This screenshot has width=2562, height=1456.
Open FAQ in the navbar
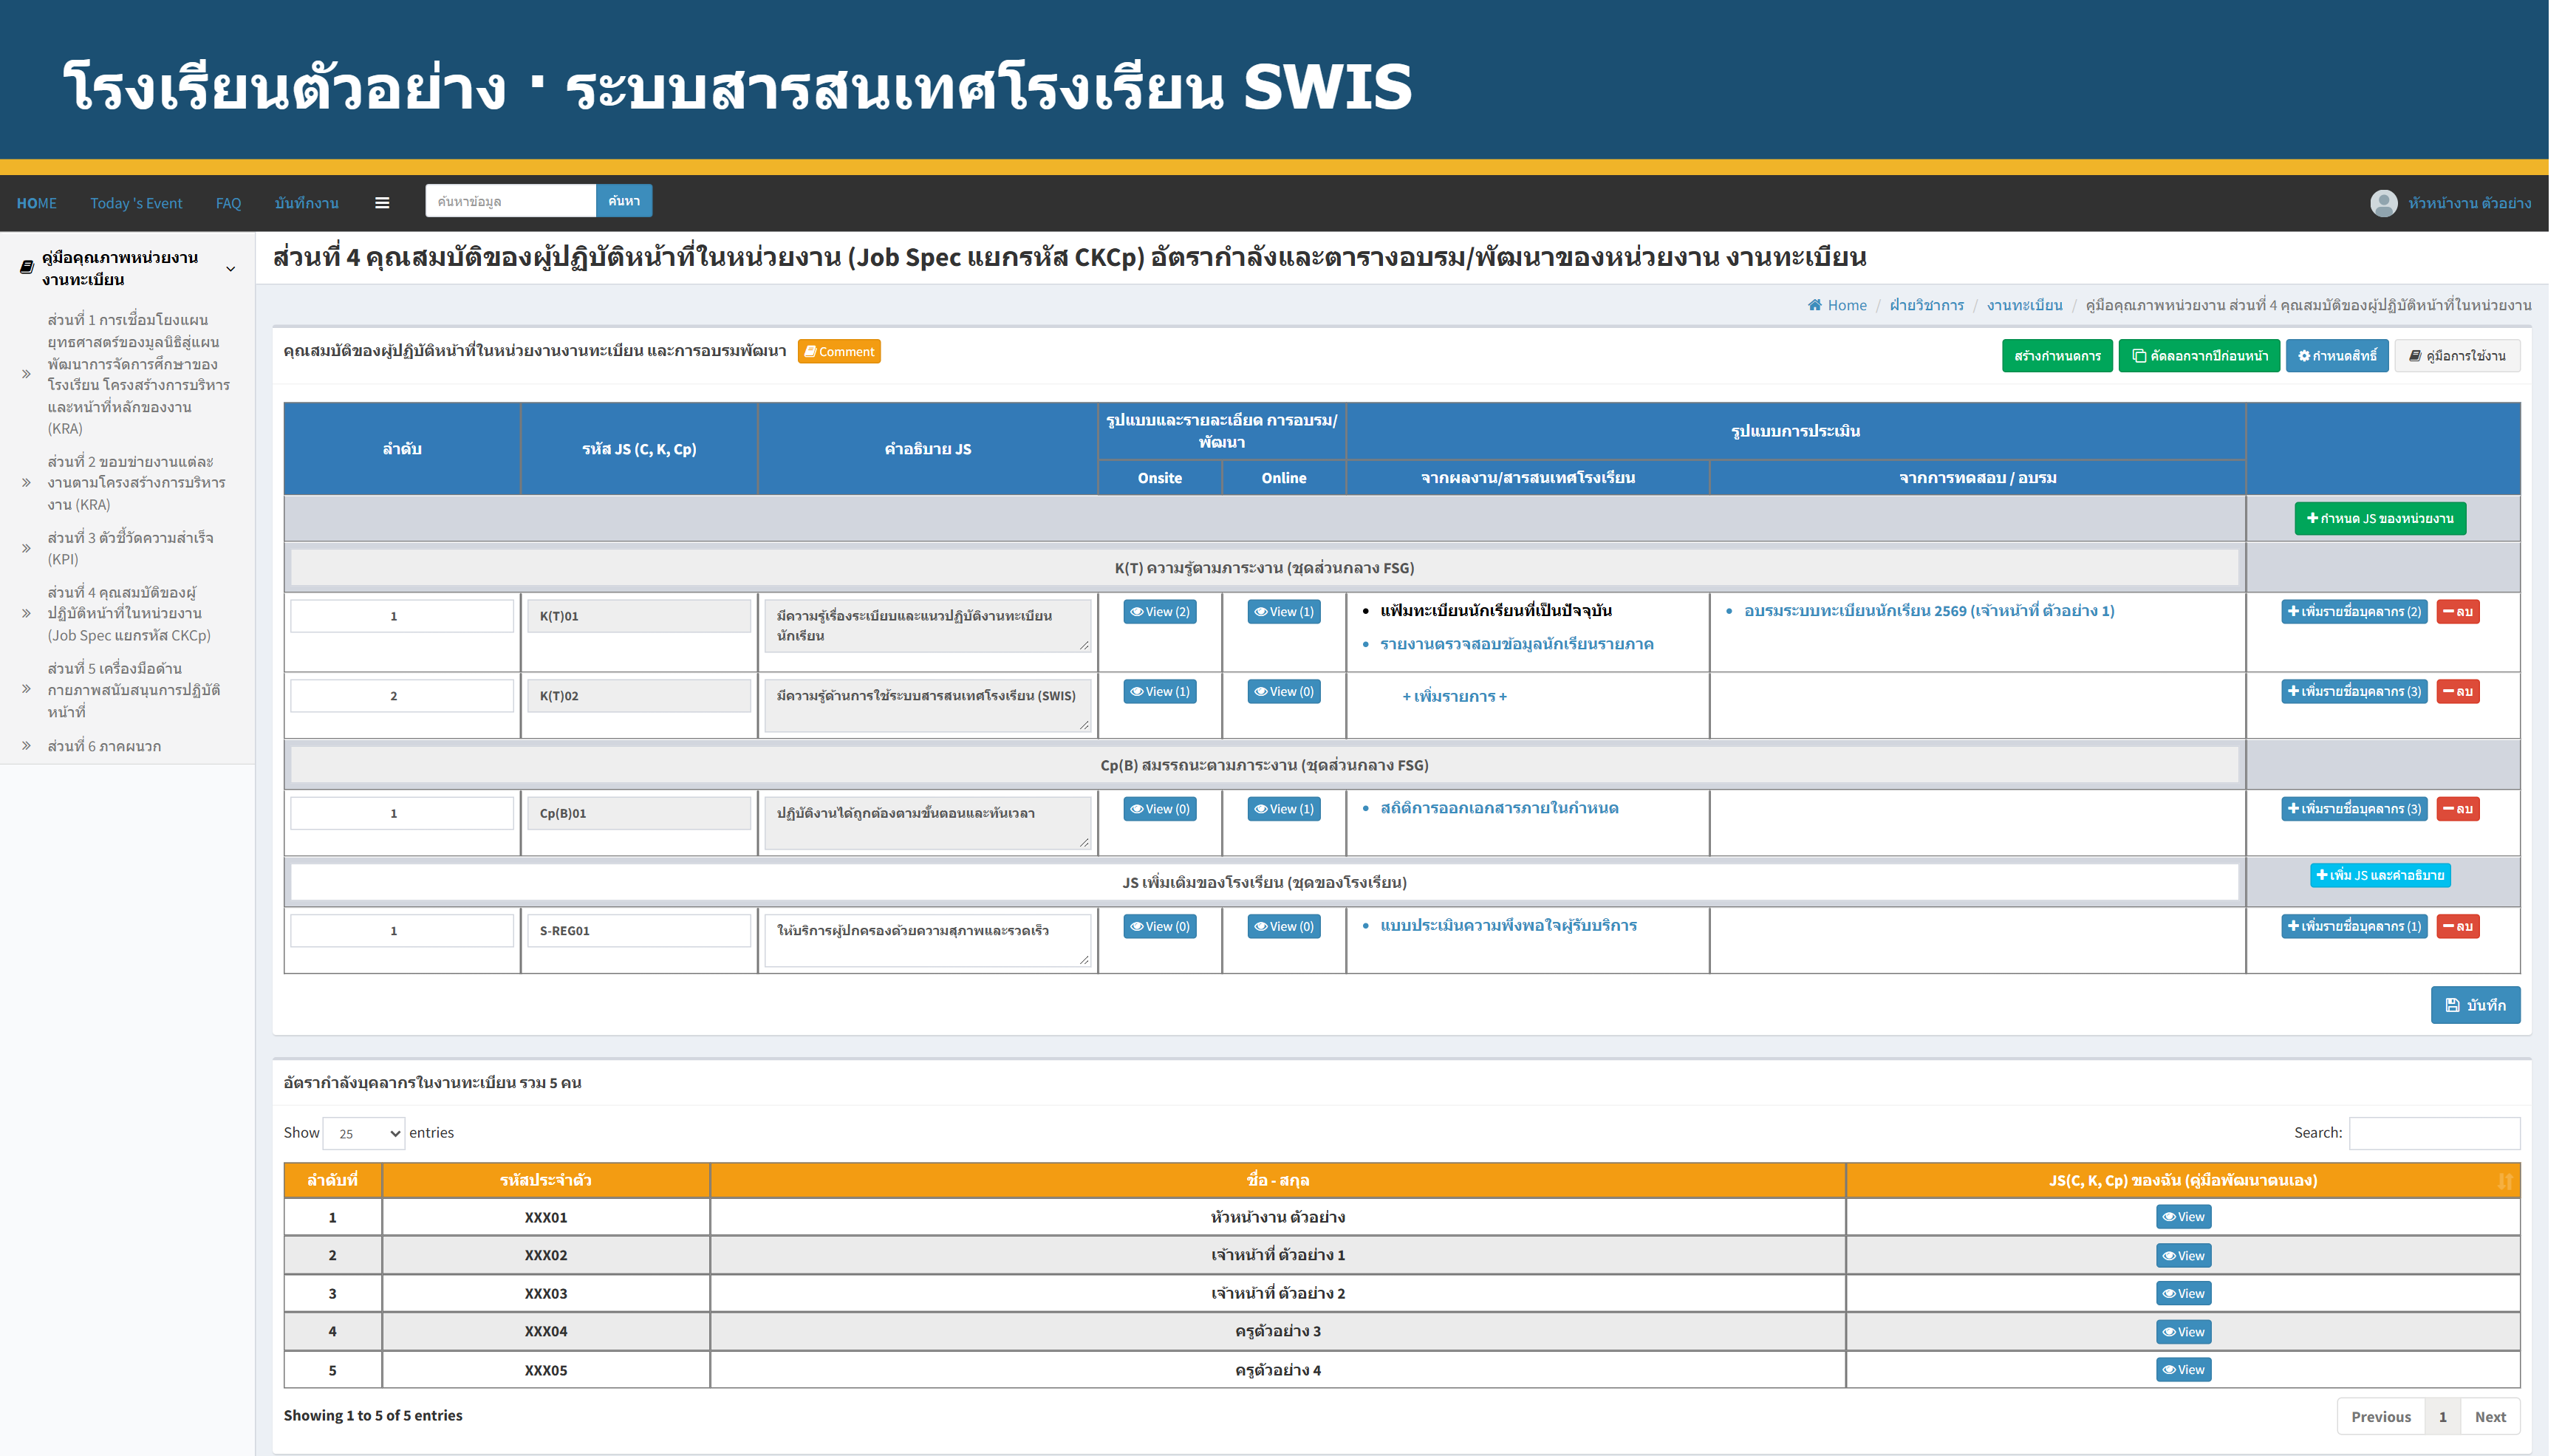tap(228, 203)
